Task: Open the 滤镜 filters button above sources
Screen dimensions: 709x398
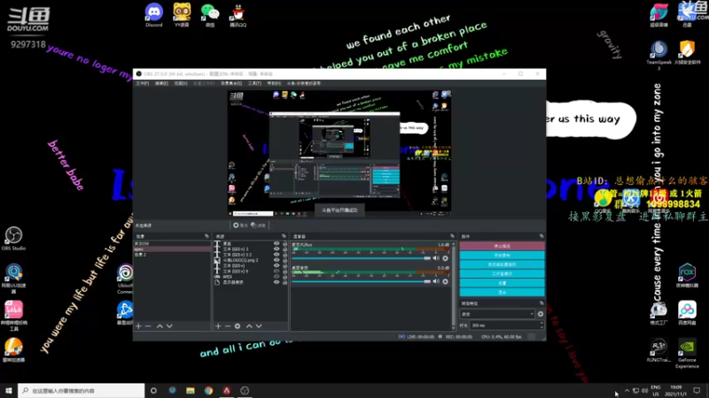Action: tap(258, 226)
